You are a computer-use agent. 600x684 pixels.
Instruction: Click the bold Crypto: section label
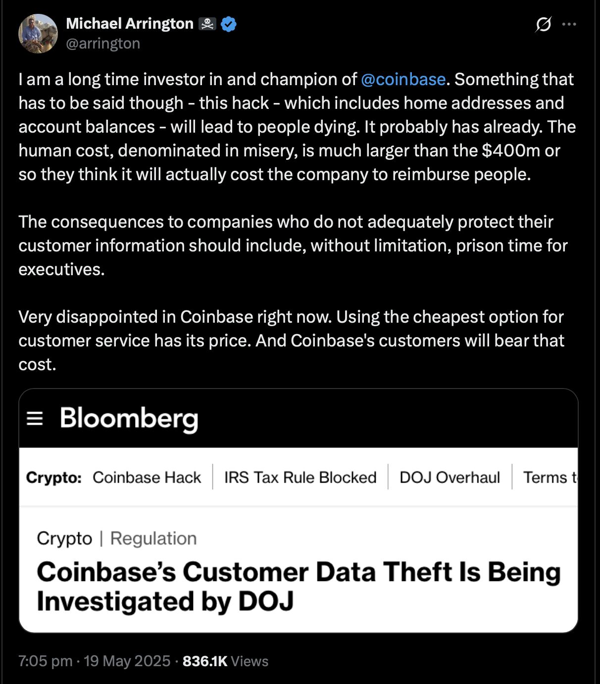pyautogui.click(x=53, y=477)
